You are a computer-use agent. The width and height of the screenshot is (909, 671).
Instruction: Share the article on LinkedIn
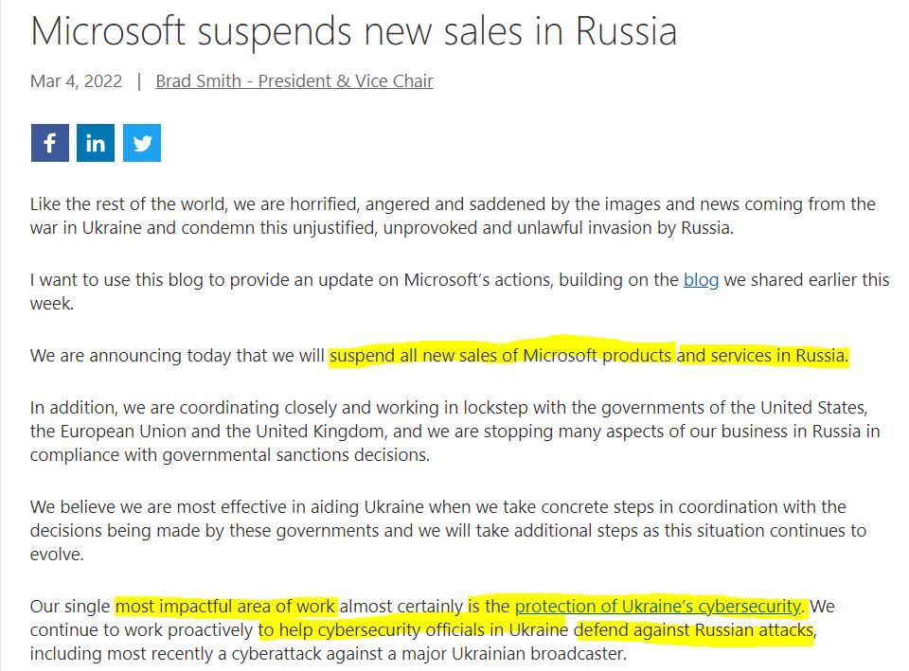[96, 143]
